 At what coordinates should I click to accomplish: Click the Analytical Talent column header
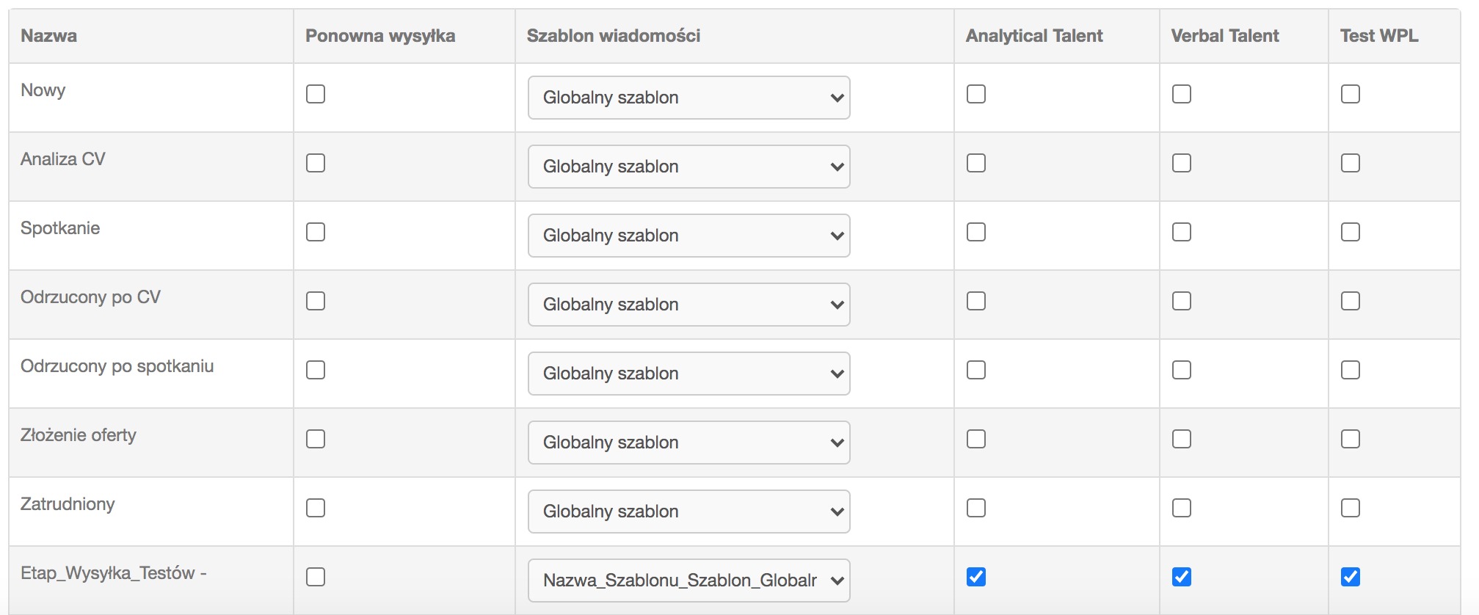point(1034,36)
